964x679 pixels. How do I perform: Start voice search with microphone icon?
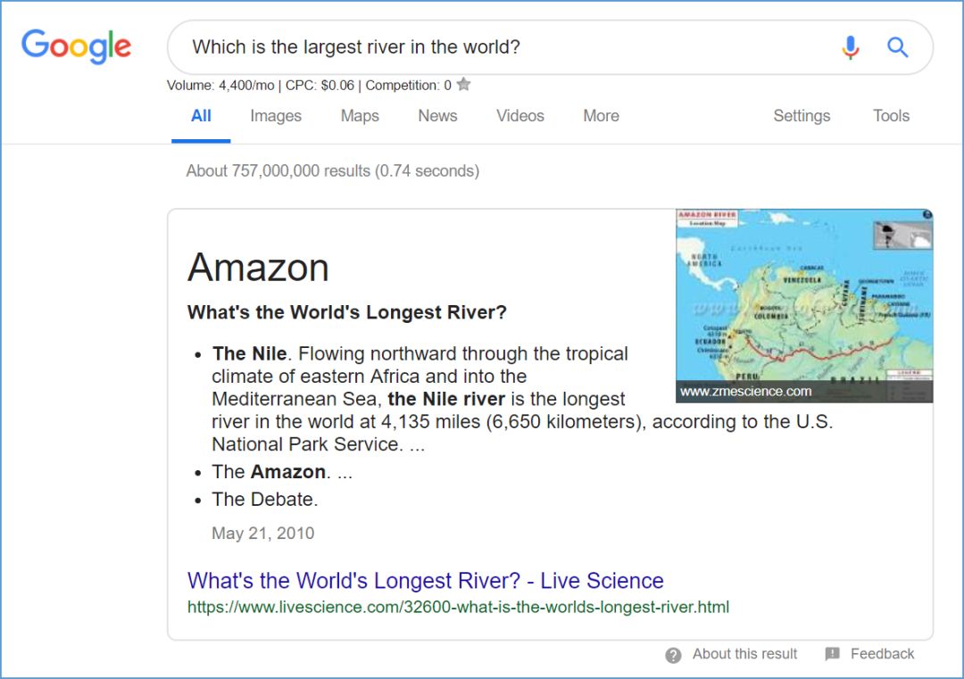click(x=851, y=47)
